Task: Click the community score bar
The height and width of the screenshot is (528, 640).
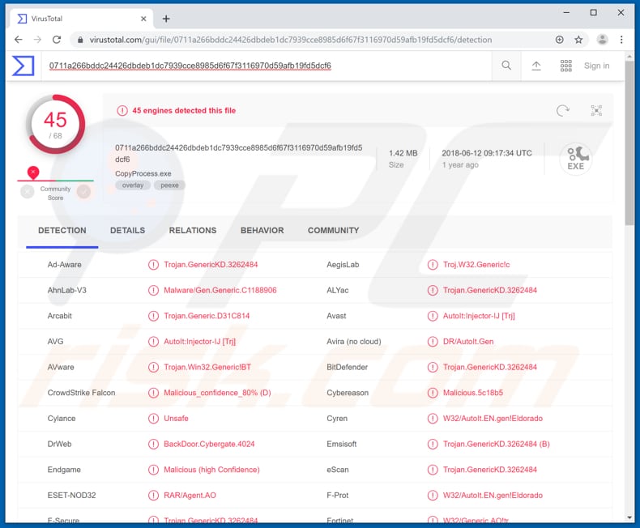Action: [56, 181]
